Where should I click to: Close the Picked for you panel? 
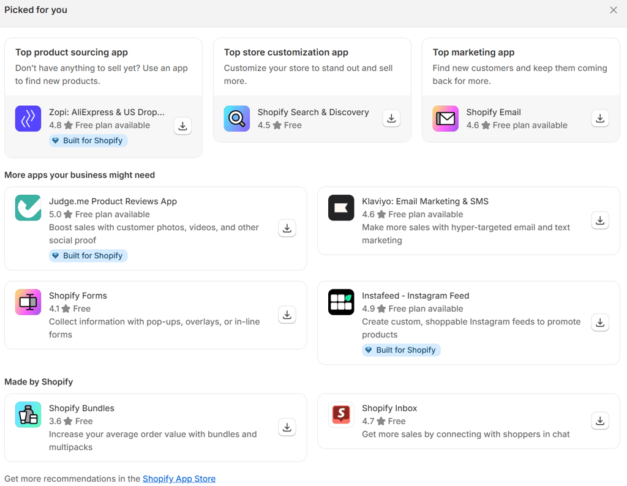(x=614, y=10)
